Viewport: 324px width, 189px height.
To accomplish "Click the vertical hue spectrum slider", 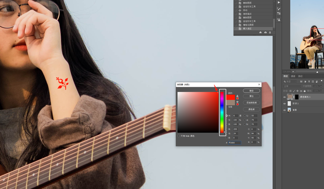I will (x=222, y=112).
